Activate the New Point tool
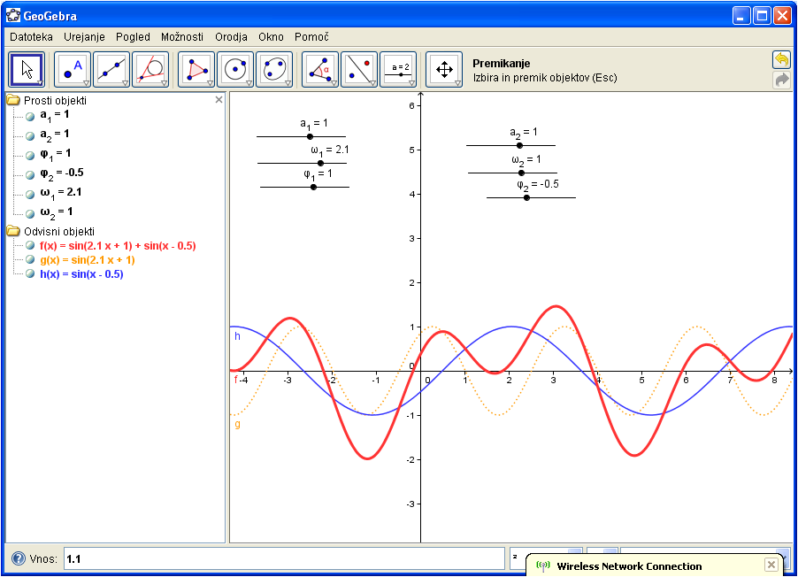This screenshot has width=798, height=577. coord(71,71)
